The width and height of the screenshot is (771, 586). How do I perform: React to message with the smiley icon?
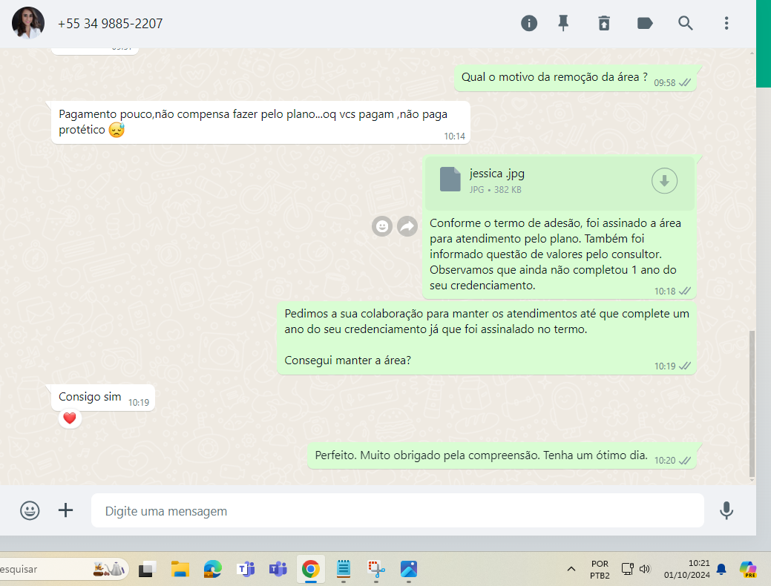click(382, 227)
